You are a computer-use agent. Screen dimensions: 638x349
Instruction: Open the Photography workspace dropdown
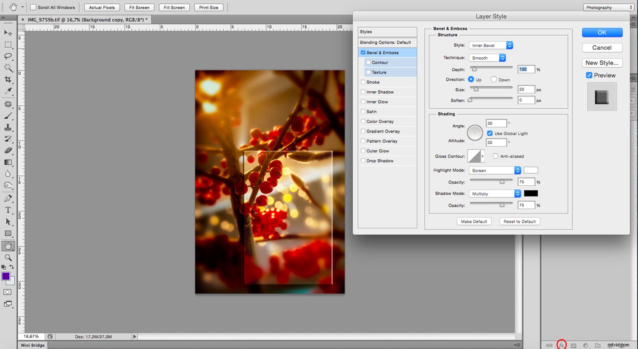608,7
